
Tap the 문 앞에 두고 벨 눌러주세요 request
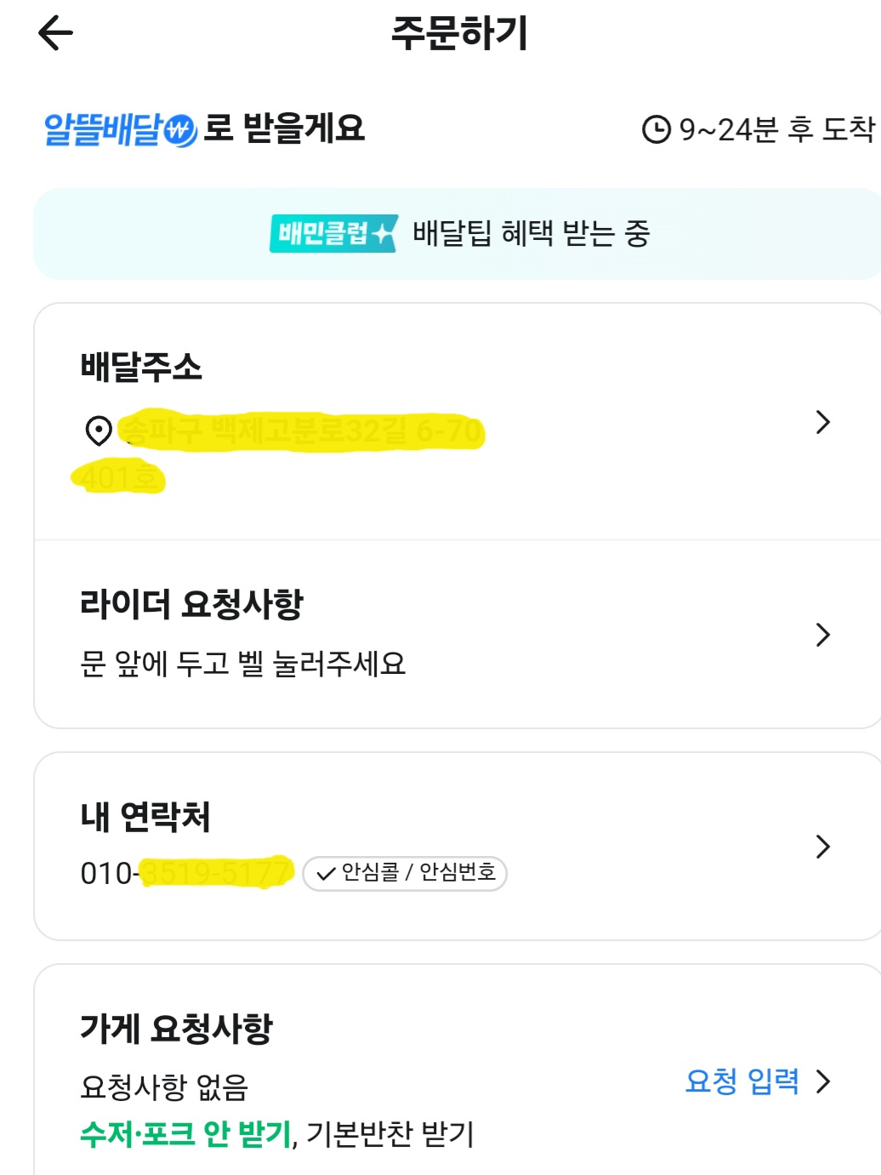pos(242,664)
